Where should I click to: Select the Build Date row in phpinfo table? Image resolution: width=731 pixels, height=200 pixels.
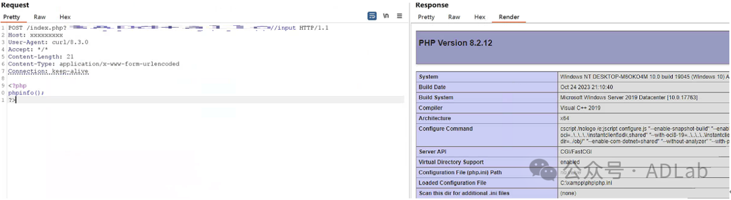tap(573, 87)
